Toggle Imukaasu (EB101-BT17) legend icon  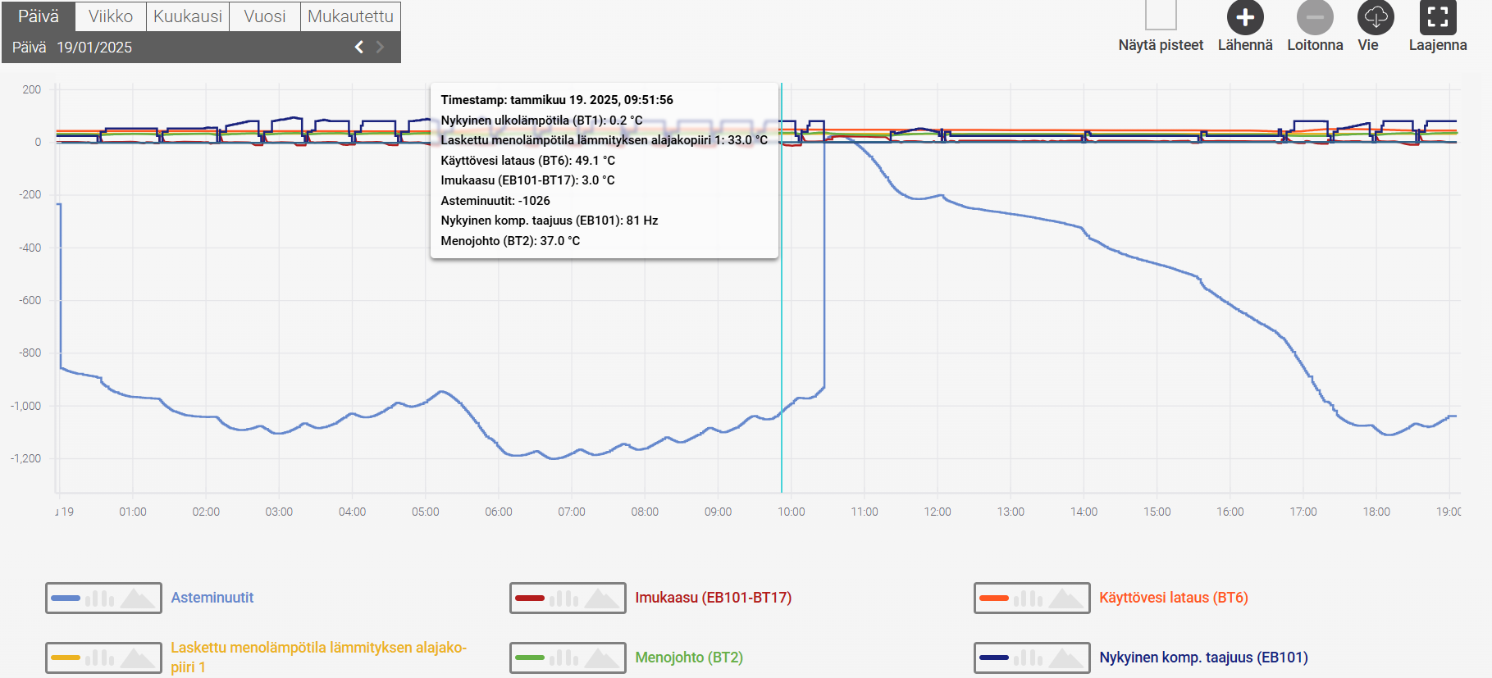tap(568, 598)
